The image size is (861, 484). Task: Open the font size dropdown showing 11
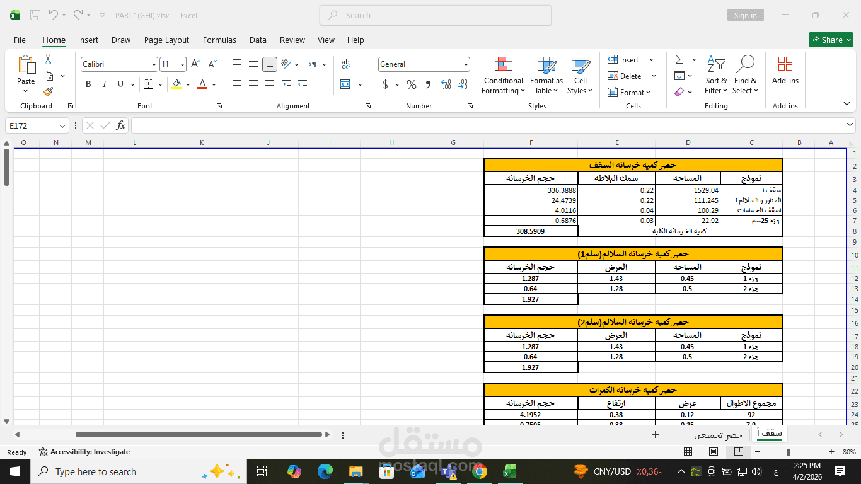point(182,64)
